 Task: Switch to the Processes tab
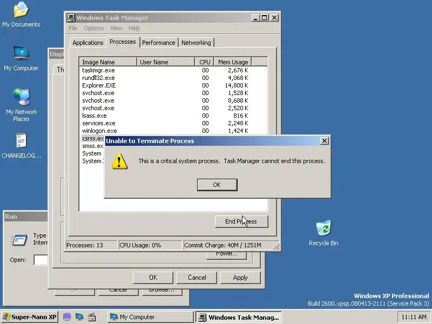click(x=123, y=42)
